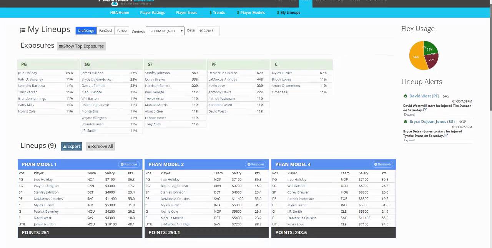Click the download icon on the Export button

click(x=65, y=146)
